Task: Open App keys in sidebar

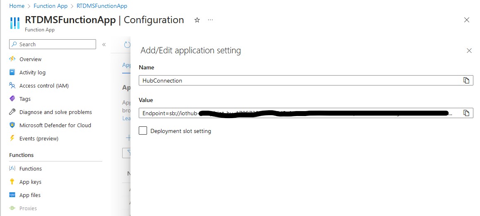Action: click(x=30, y=182)
